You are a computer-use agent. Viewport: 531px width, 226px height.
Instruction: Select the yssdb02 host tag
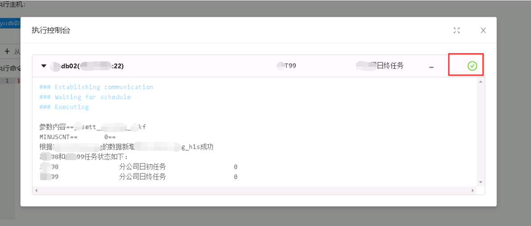tap(10, 23)
